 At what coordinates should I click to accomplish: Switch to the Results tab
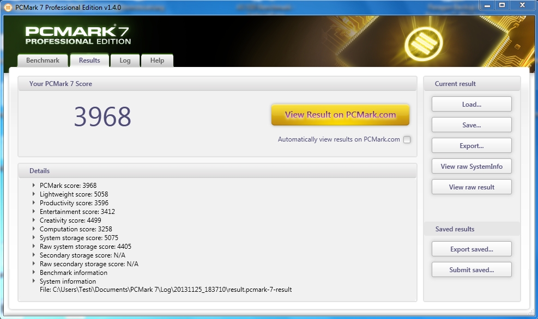click(89, 60)
